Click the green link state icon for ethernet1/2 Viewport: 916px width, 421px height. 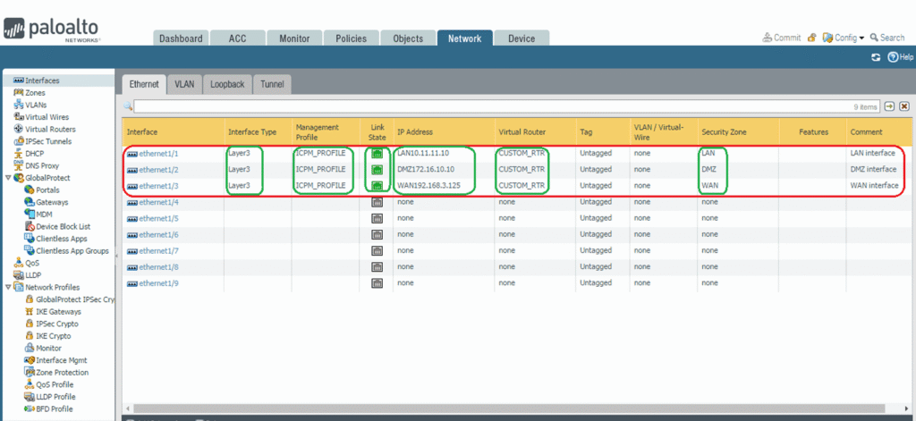(x=377, y=170)
